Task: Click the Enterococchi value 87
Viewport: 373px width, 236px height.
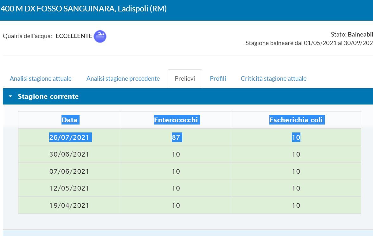Action: (x=176, y=138)
